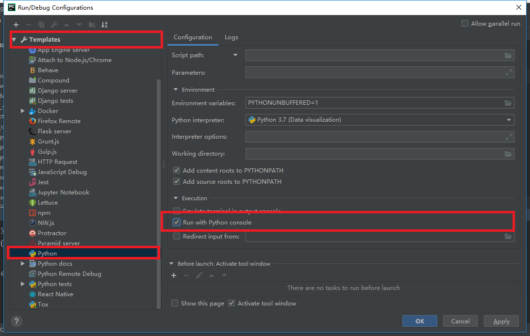Click the copy configuration icon

tap(41, 24)
